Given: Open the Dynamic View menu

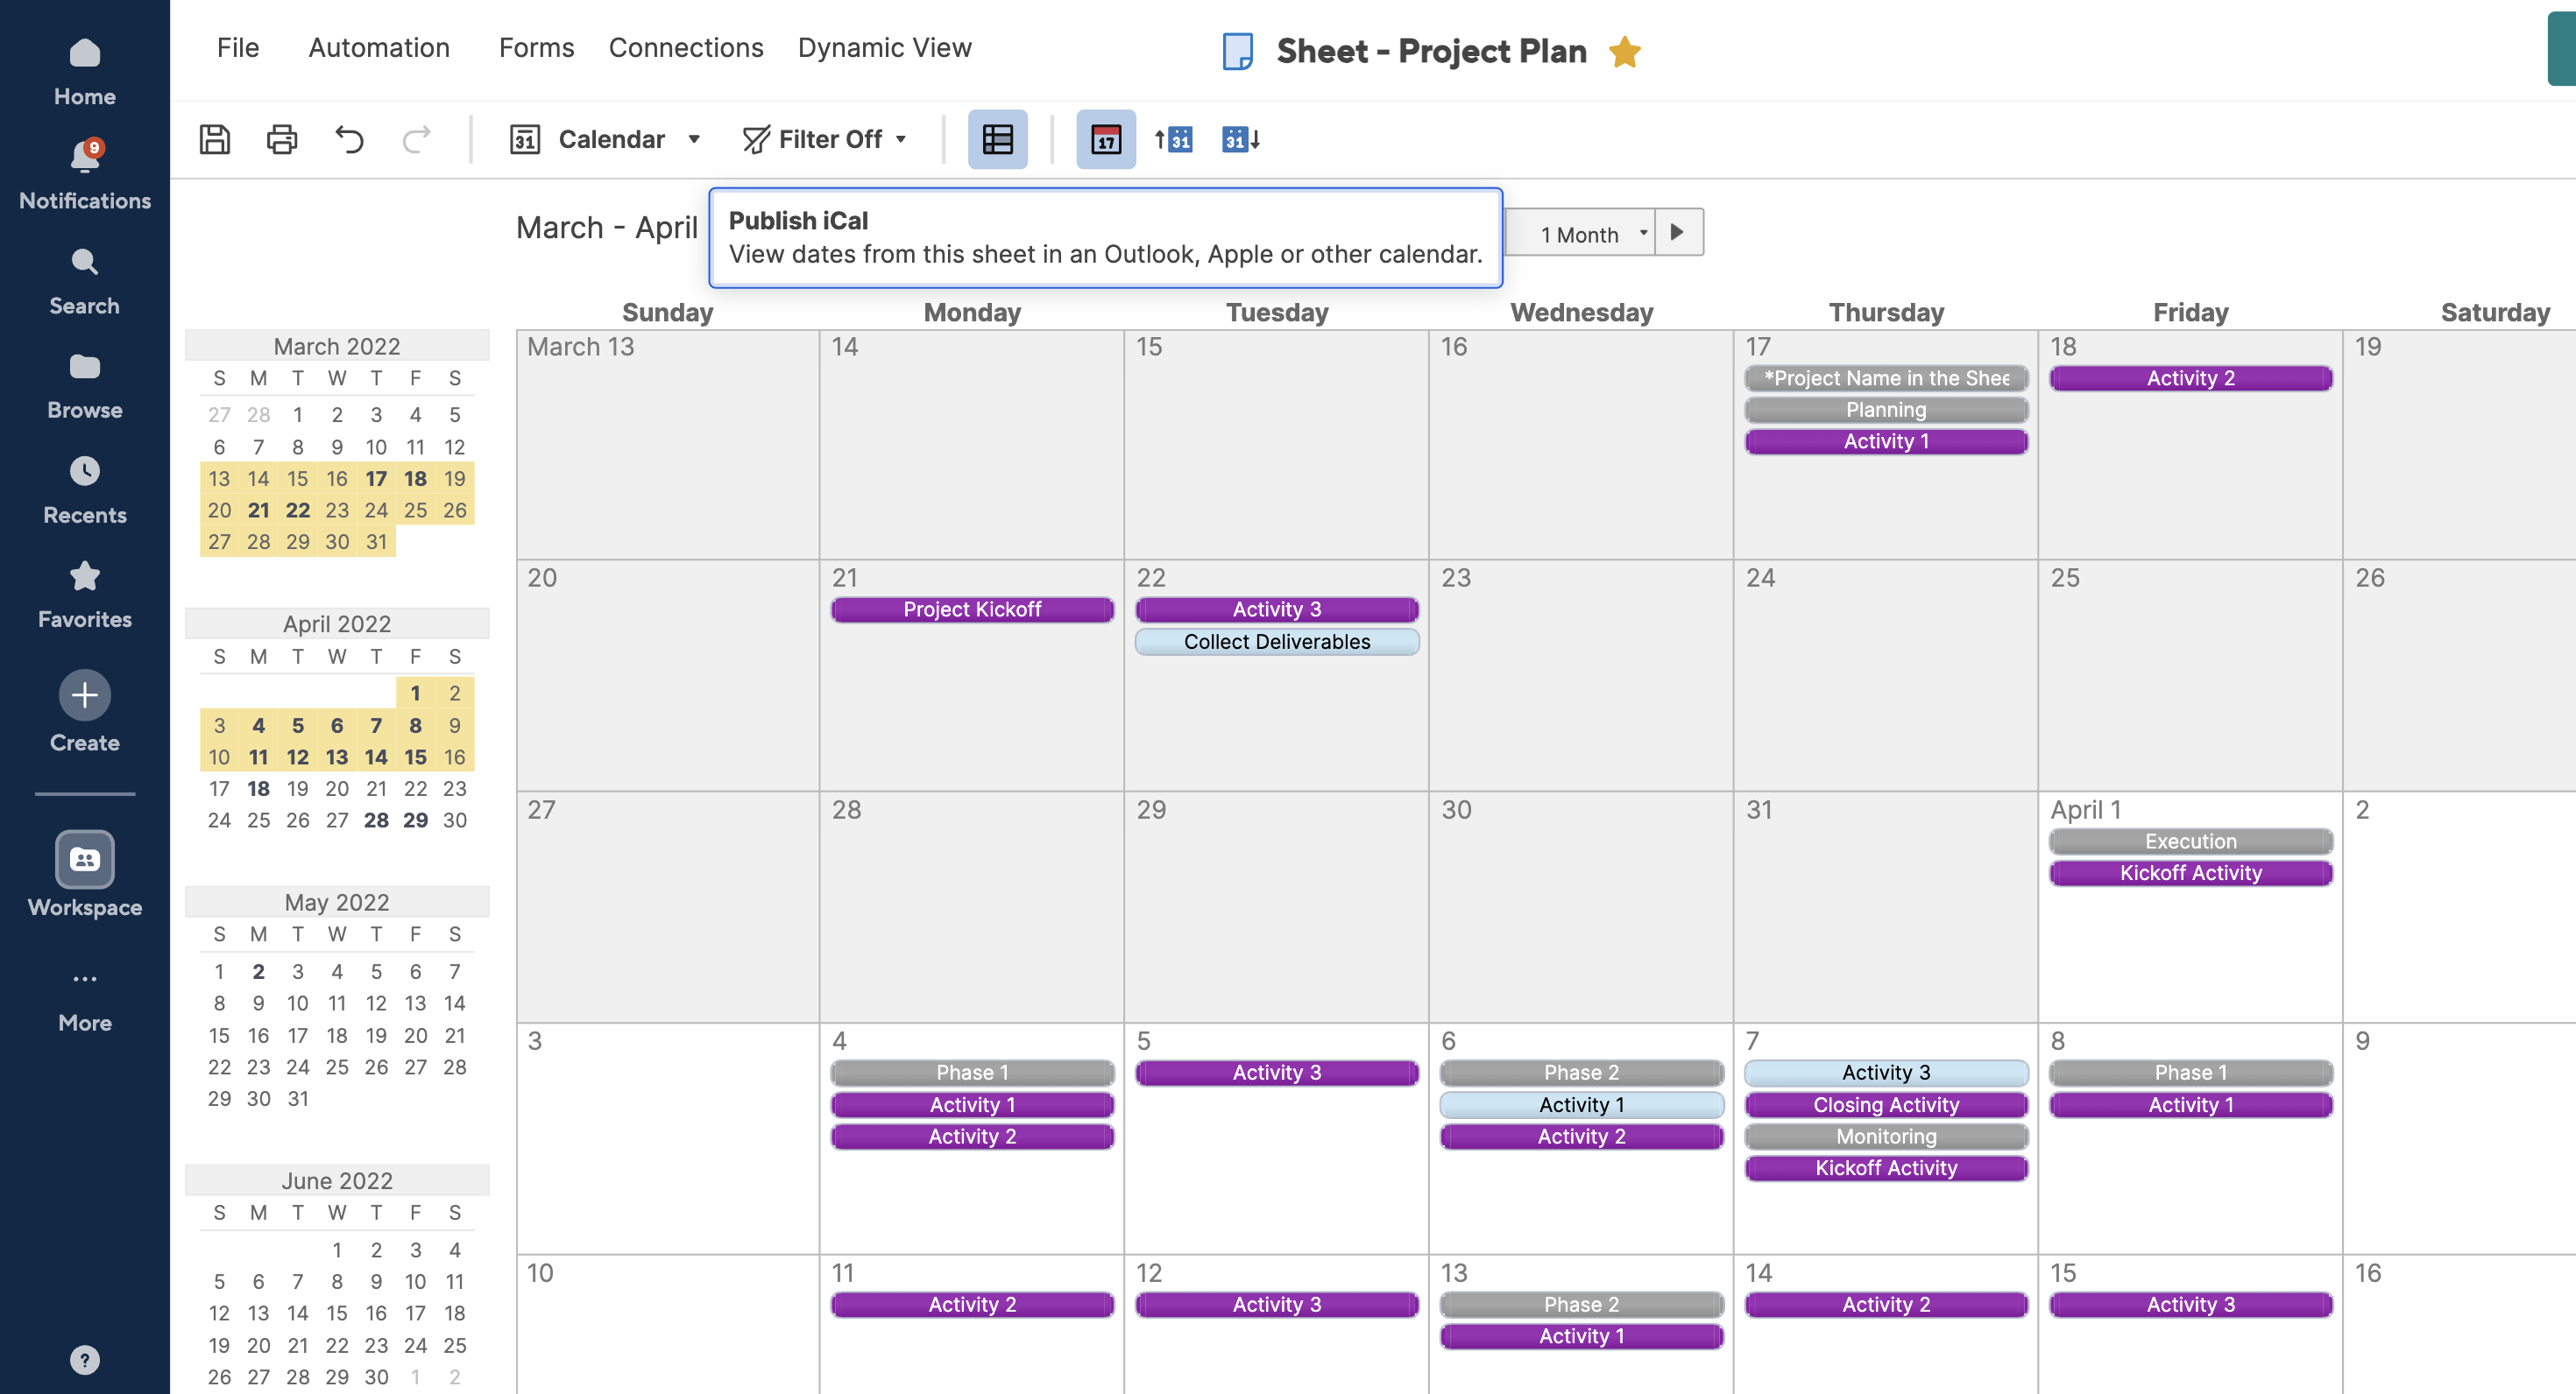Looking at the screenshot, I should (x=884, y=47).
